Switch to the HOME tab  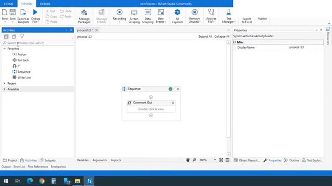(x=9, y=4)
